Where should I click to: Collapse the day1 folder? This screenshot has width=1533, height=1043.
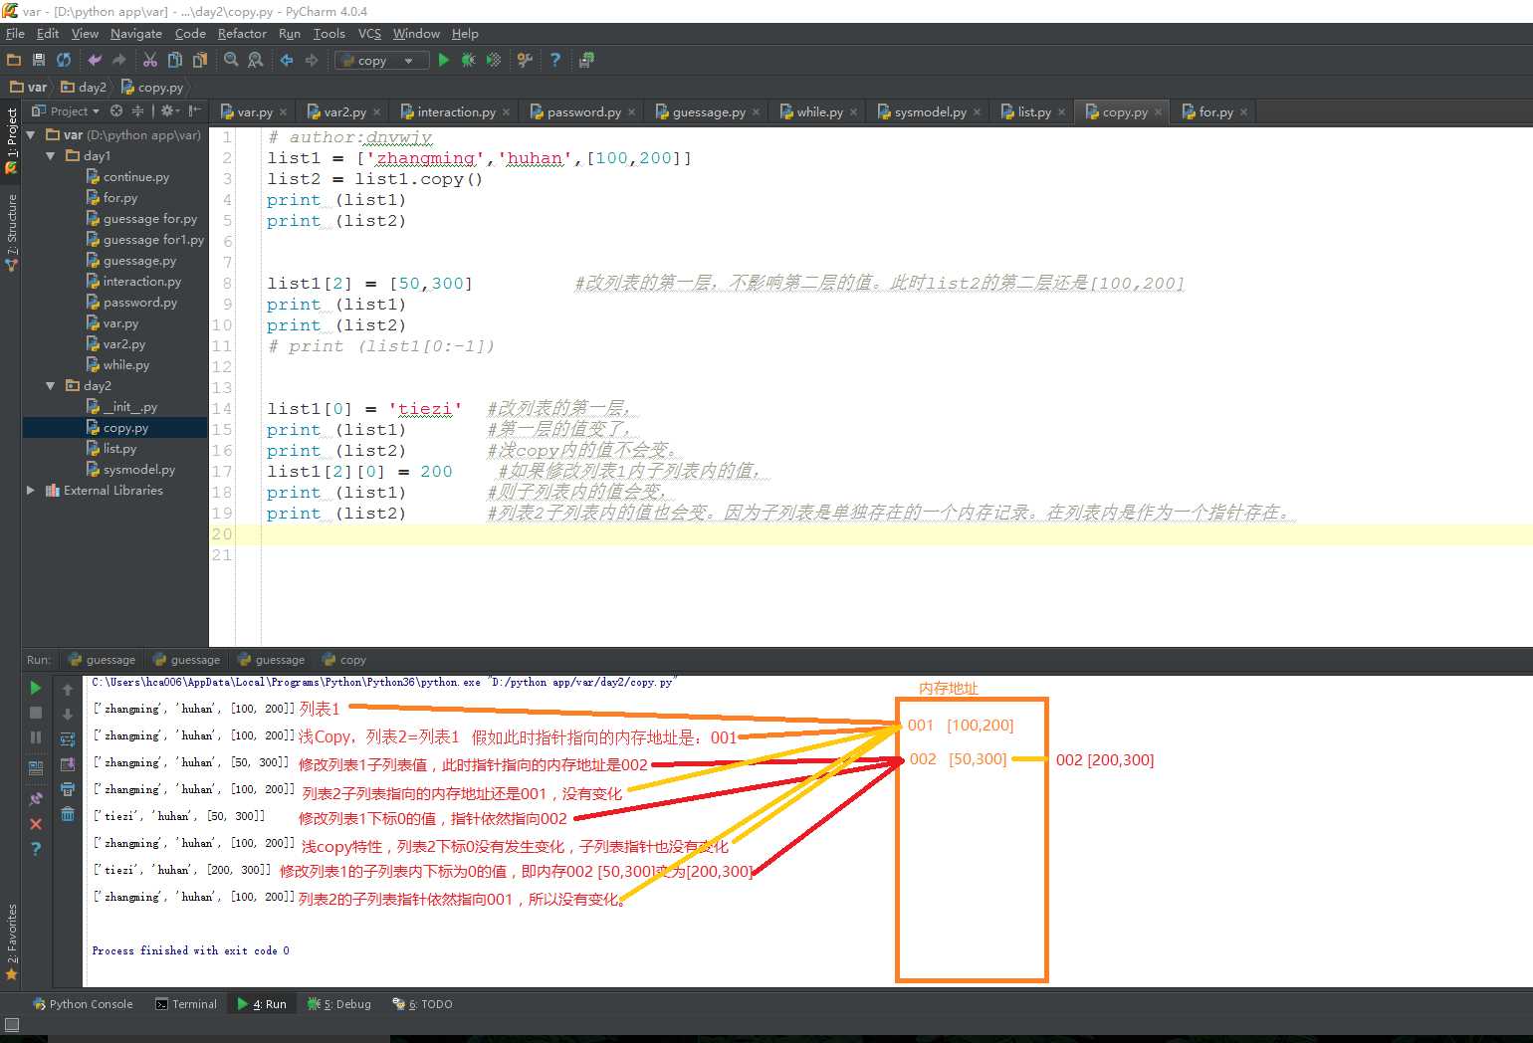(51, 155)
